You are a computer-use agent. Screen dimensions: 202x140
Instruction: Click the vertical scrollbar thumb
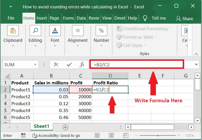coord(197,84)
